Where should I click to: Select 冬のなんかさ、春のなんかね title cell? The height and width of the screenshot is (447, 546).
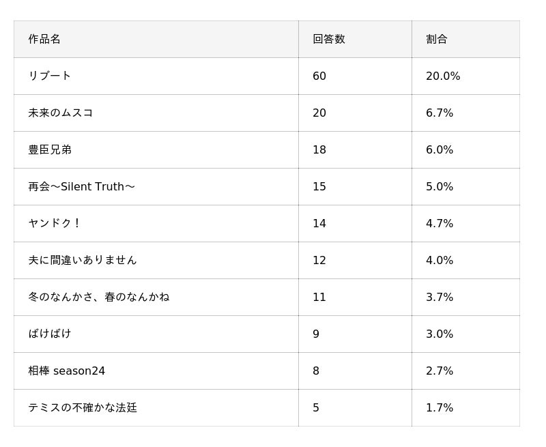pos(98,297)
